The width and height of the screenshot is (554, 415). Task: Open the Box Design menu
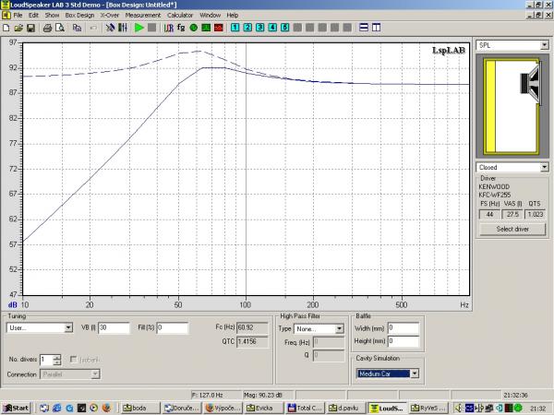pyautogui.click(x=79, y=16)
